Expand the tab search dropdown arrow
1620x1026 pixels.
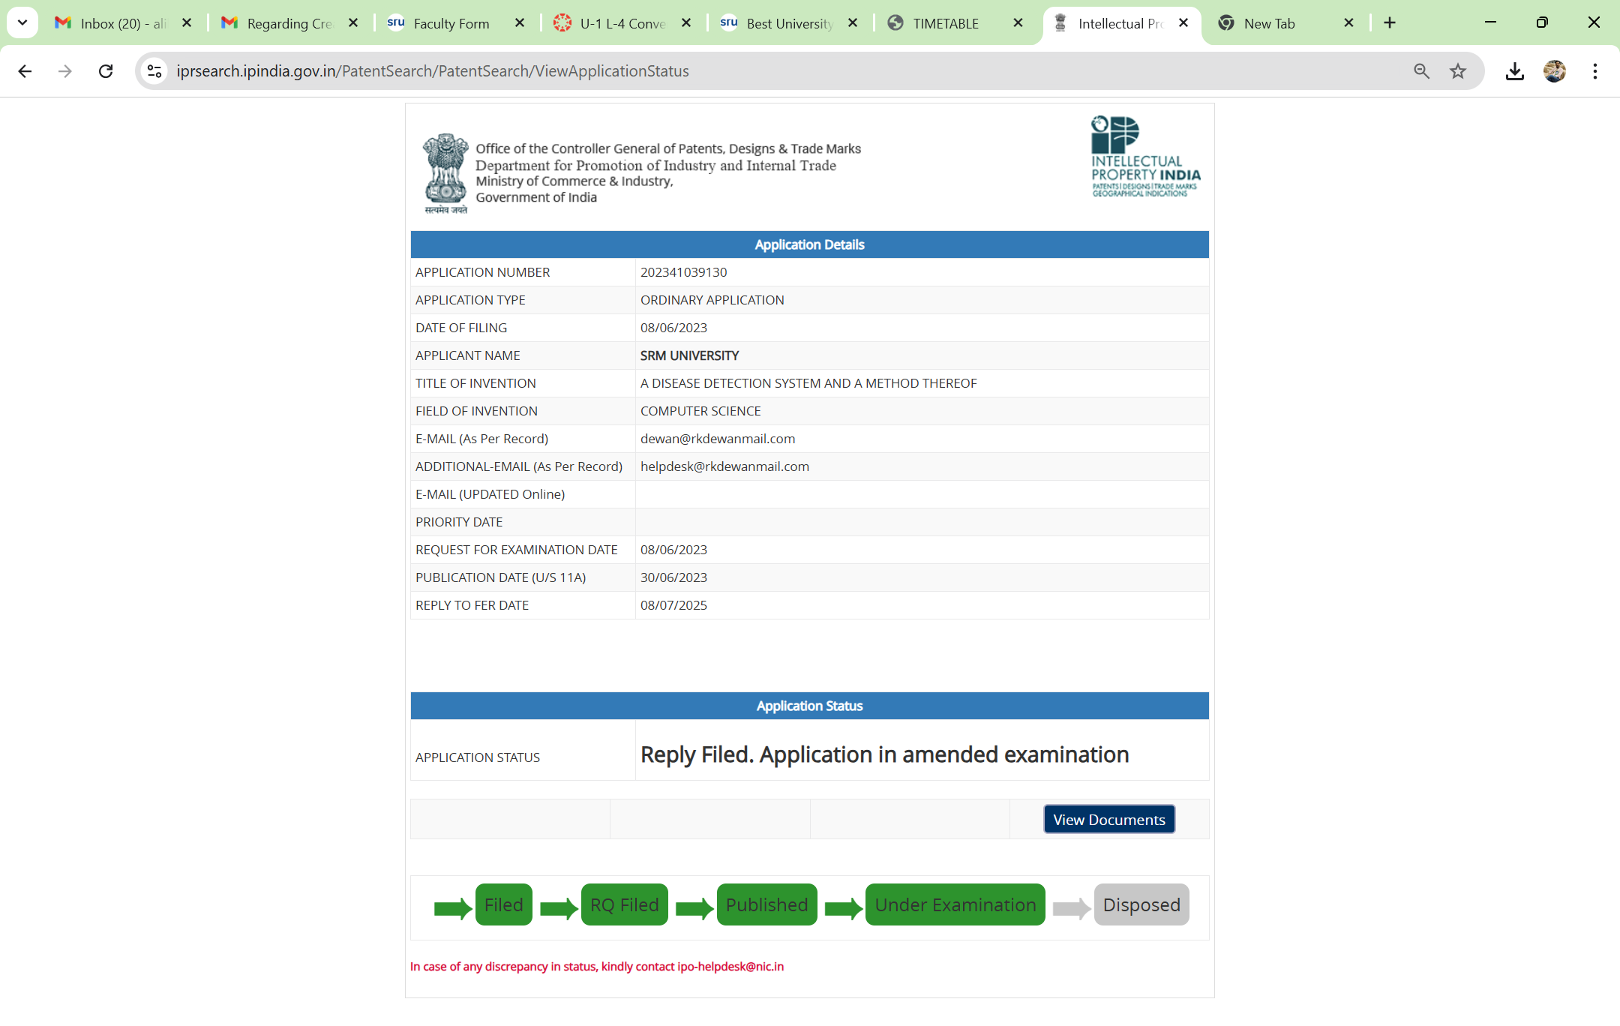click(x=22, y=23)
